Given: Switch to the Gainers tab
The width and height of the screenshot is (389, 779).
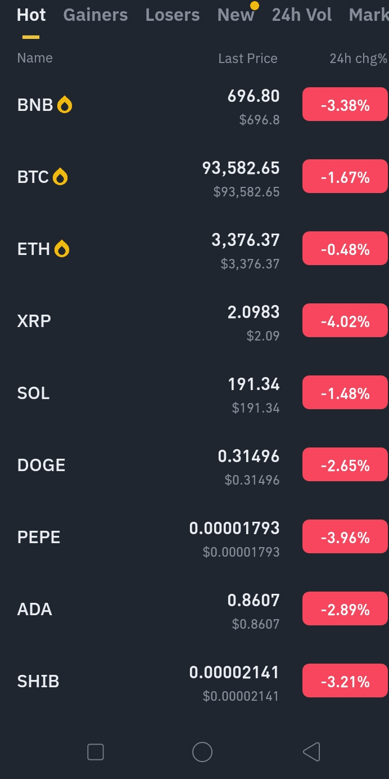Looking at the screenshot, I should point(96,15).
